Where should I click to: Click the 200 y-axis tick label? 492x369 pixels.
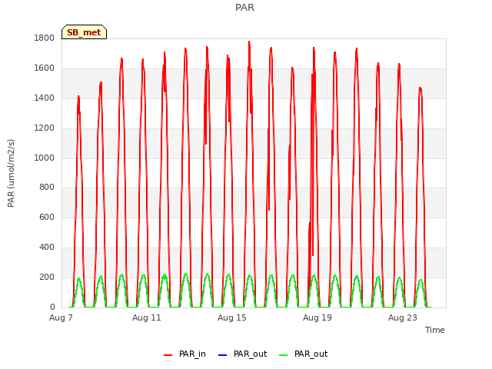pos(47,277)
